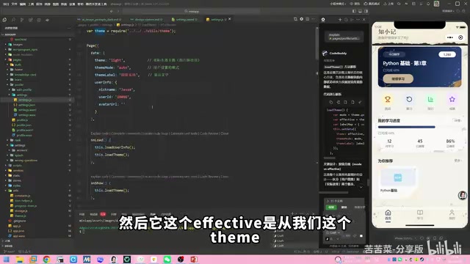
Task: Open the mini program capsule menu dots
Action: [450, 37]
